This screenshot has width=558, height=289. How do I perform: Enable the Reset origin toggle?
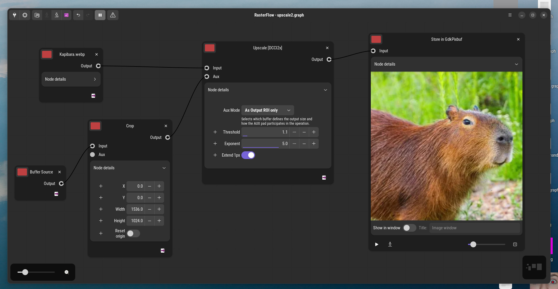(133, 233)
